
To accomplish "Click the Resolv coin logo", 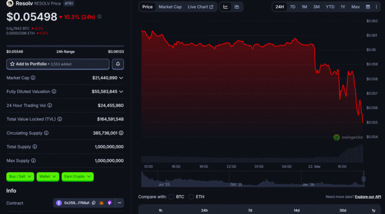I will click(10, 3).
